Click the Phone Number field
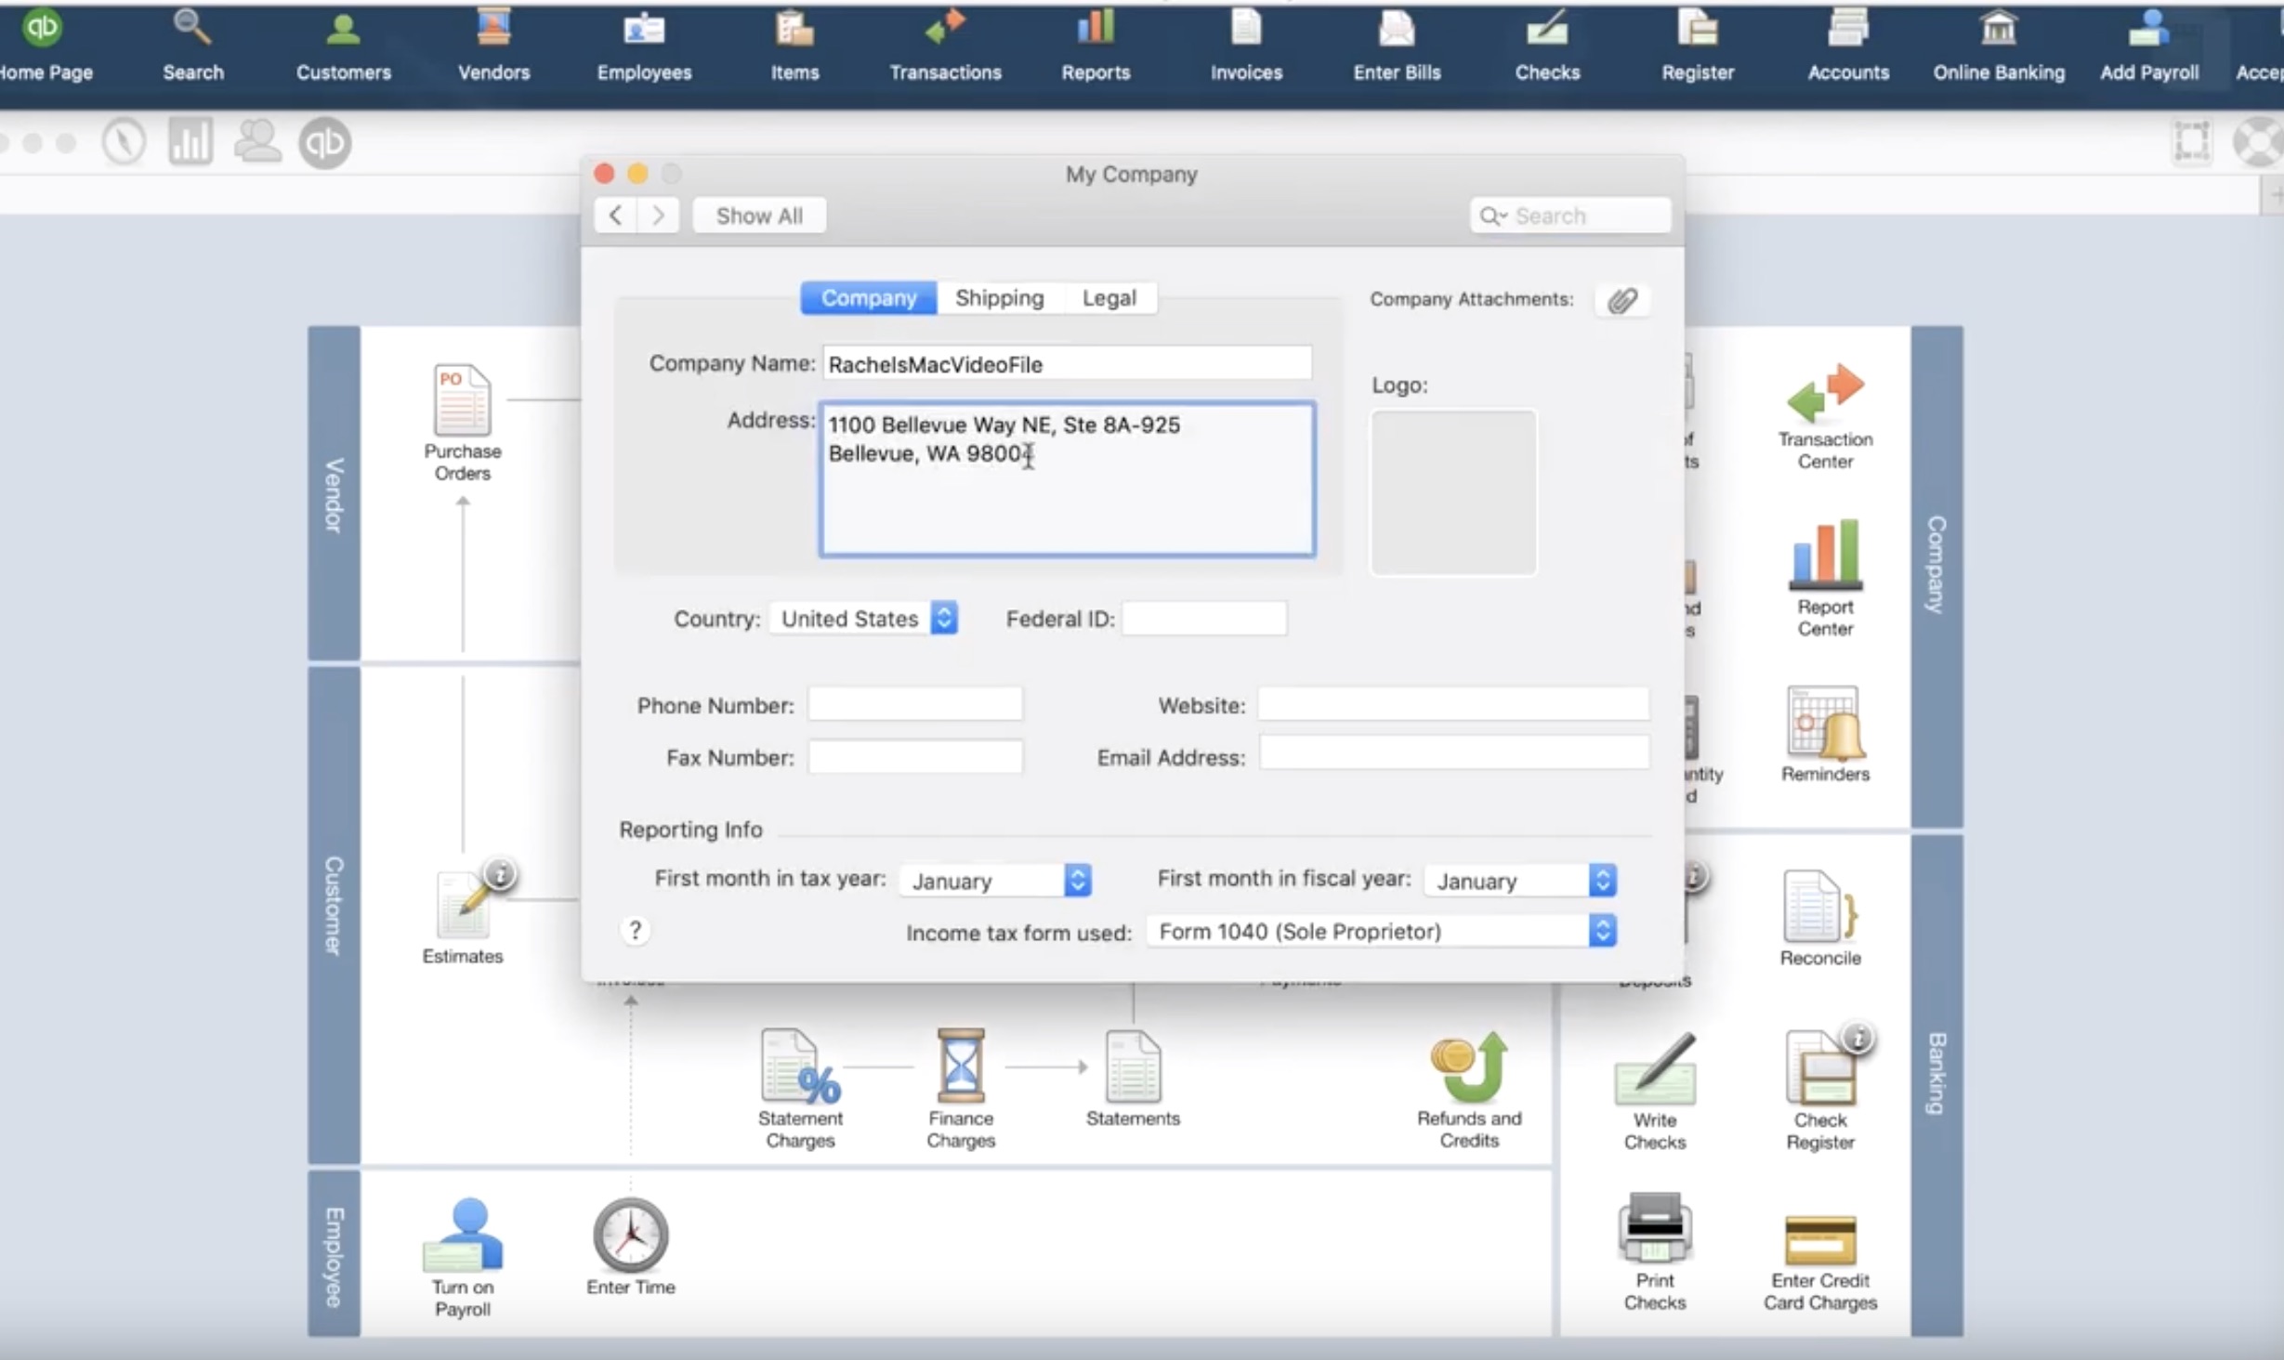2284x1360 pixels. 915,705
